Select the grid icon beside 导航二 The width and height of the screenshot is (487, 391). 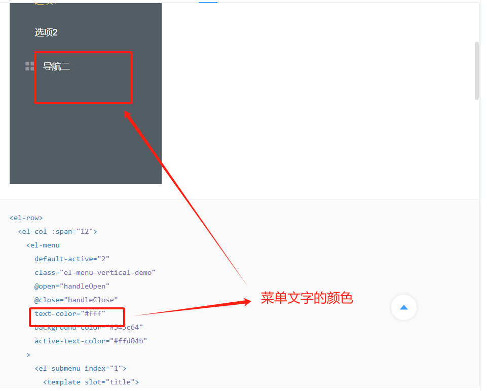(29, 65)
